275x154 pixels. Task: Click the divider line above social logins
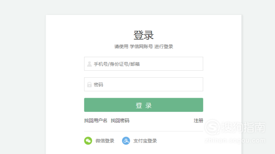coord(143,131)
